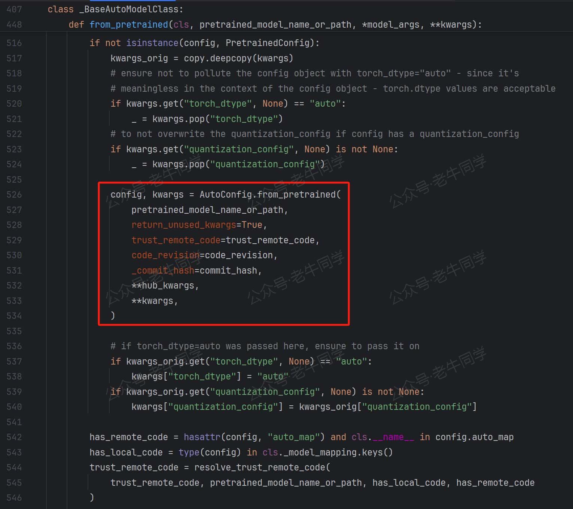Select from_pretrained method name on line 448
This screenshot has height=509, width=573.
[x=129, y=25]
